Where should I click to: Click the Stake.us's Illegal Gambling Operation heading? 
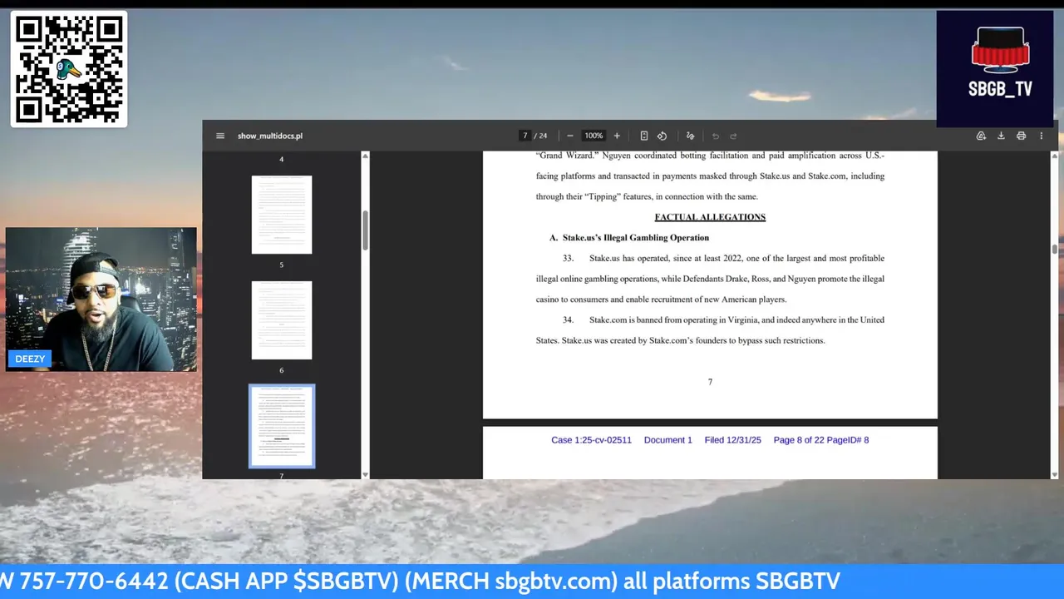[x=636, y=238]
